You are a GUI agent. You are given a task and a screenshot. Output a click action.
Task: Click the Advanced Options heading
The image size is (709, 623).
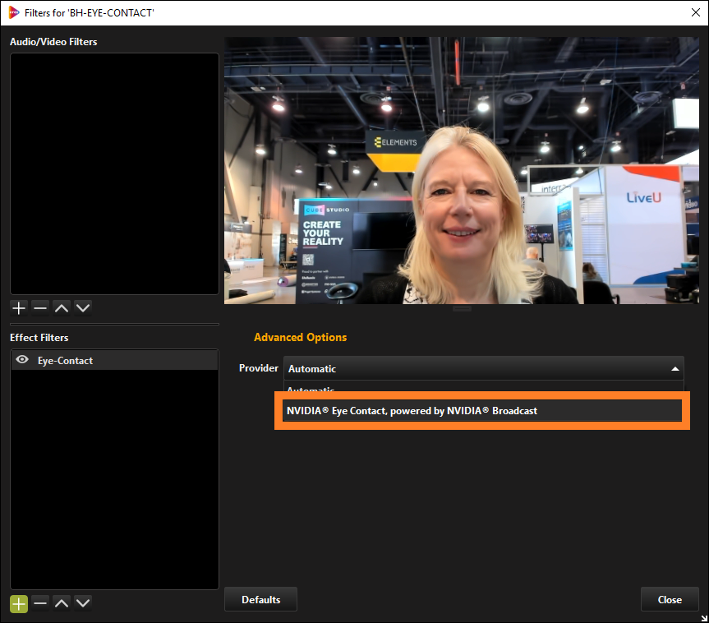pyautogui.click(x=300, y=337)
